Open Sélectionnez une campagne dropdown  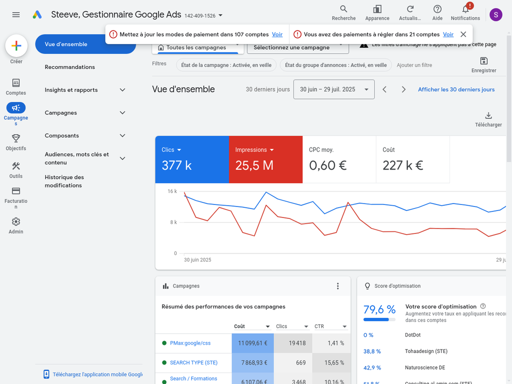[x=298, y=47]
